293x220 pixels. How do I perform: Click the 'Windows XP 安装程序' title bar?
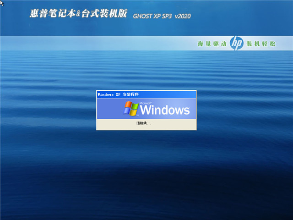tap(146, 94)
